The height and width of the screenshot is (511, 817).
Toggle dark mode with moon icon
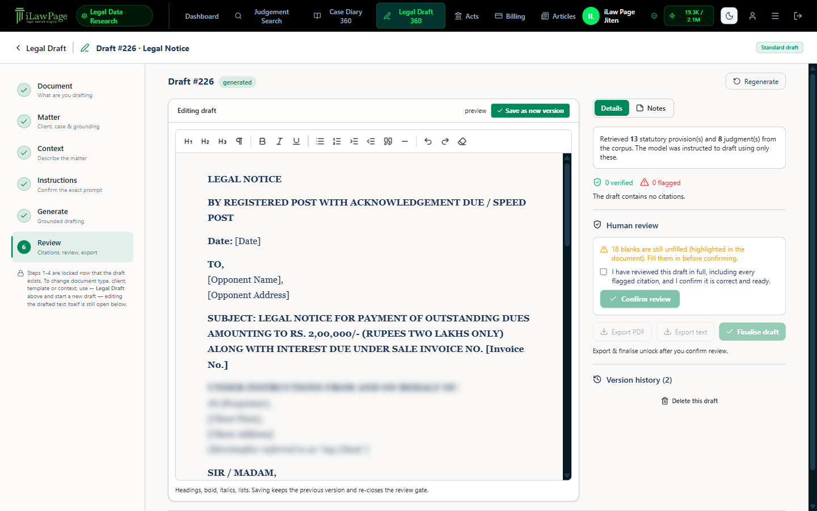[729, 16]
